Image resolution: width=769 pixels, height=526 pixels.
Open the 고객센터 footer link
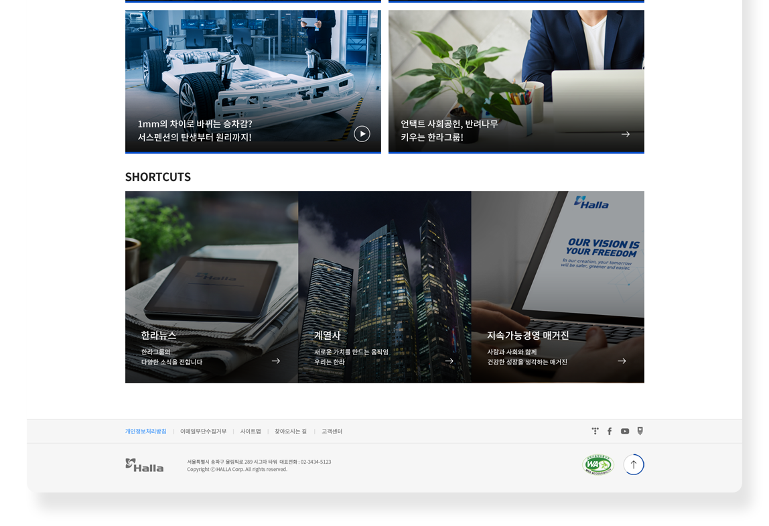(x=332, y=432)
